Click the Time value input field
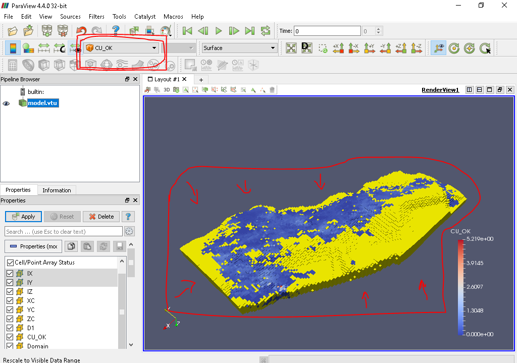 pyautogui.click(x=327, y=31)
